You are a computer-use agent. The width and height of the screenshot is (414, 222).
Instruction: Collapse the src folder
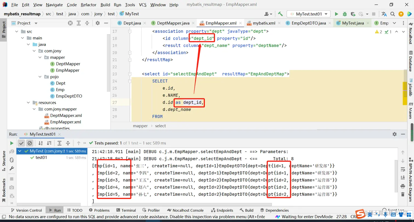pos(16,31)
